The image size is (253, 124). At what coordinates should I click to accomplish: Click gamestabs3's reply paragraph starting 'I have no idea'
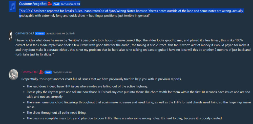(126, 47)
